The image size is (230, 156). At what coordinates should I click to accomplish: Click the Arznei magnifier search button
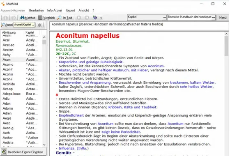coord(7,25)
